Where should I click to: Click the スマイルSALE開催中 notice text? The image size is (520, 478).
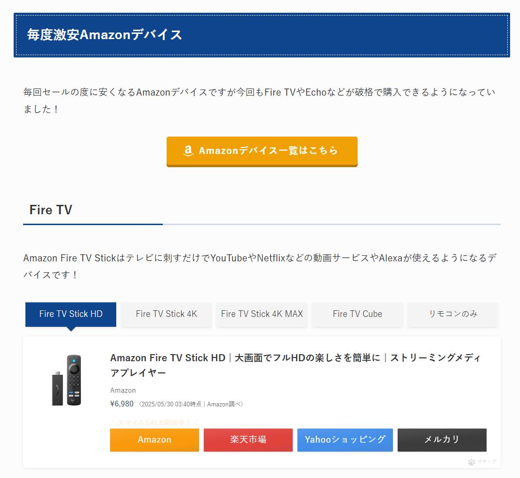coord(154,422)
